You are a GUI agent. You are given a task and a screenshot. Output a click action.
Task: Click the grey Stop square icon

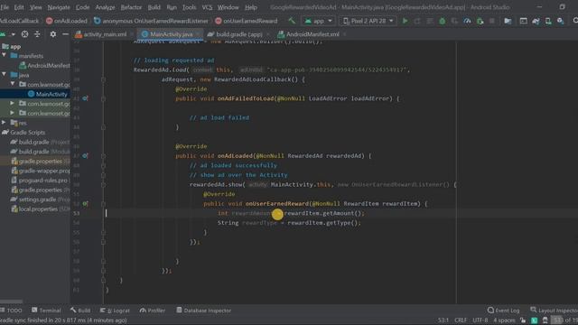(x=492, y=21)
